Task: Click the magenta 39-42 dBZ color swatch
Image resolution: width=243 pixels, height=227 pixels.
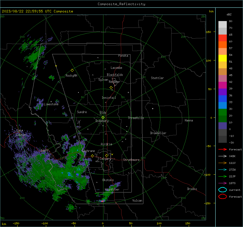Action: click(222, 85)
